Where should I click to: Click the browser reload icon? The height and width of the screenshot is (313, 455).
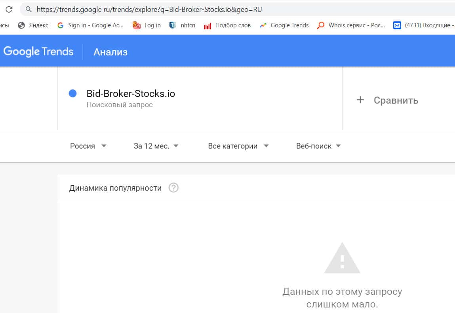pyautogui.click(x=9, y=9)
